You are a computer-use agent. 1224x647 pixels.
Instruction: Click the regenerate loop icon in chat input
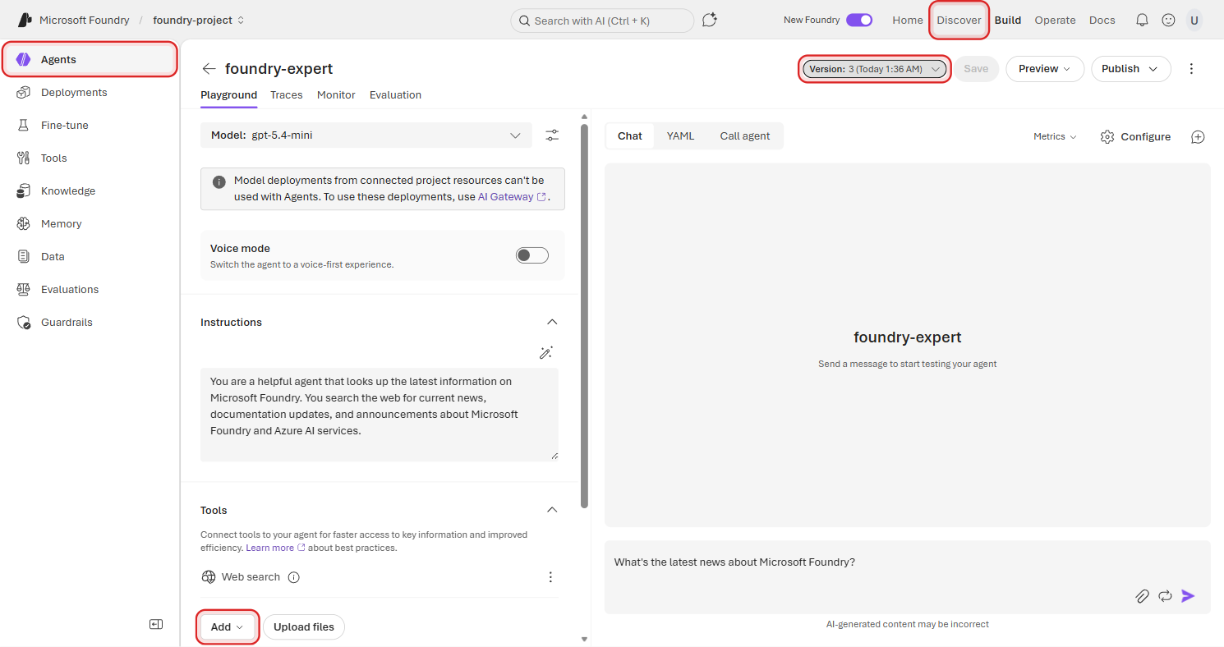pos(1165,596)
